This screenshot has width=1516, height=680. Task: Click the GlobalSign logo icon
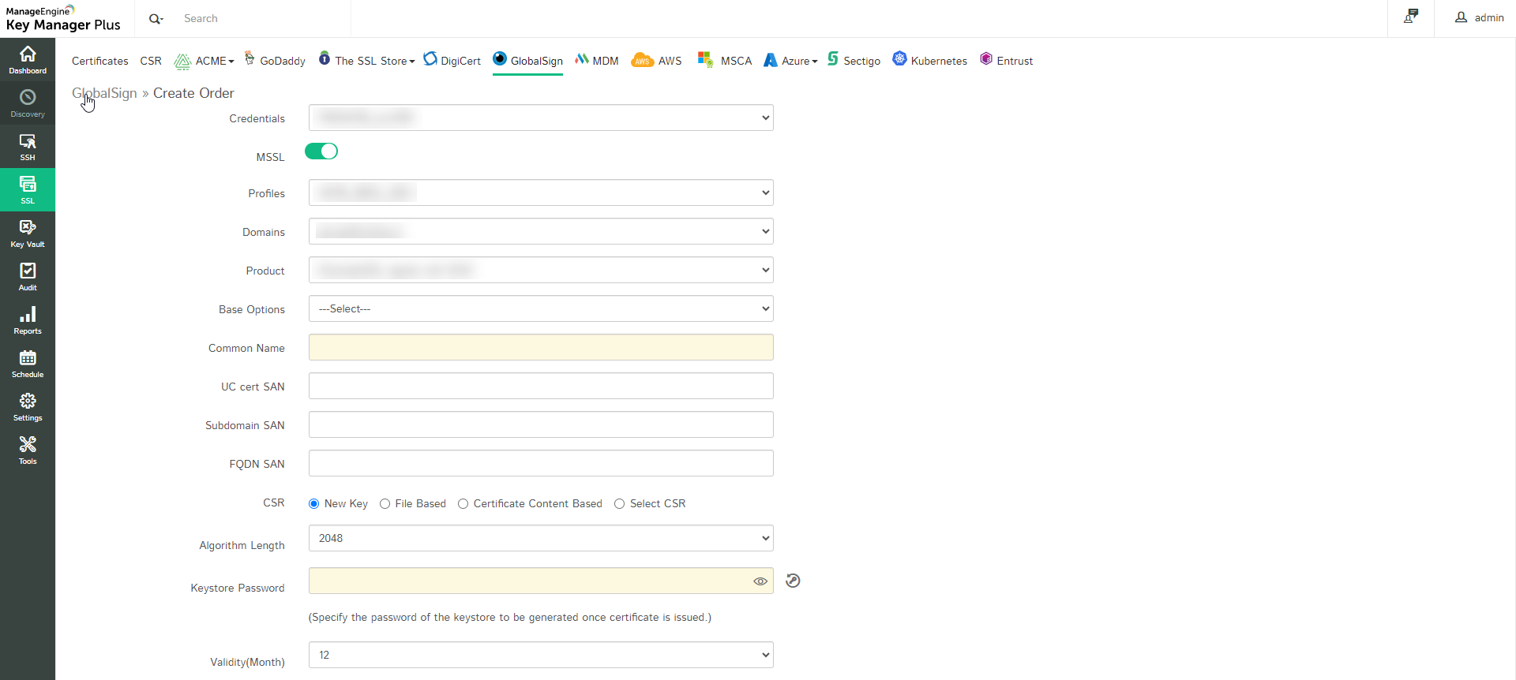click(500, 58)
